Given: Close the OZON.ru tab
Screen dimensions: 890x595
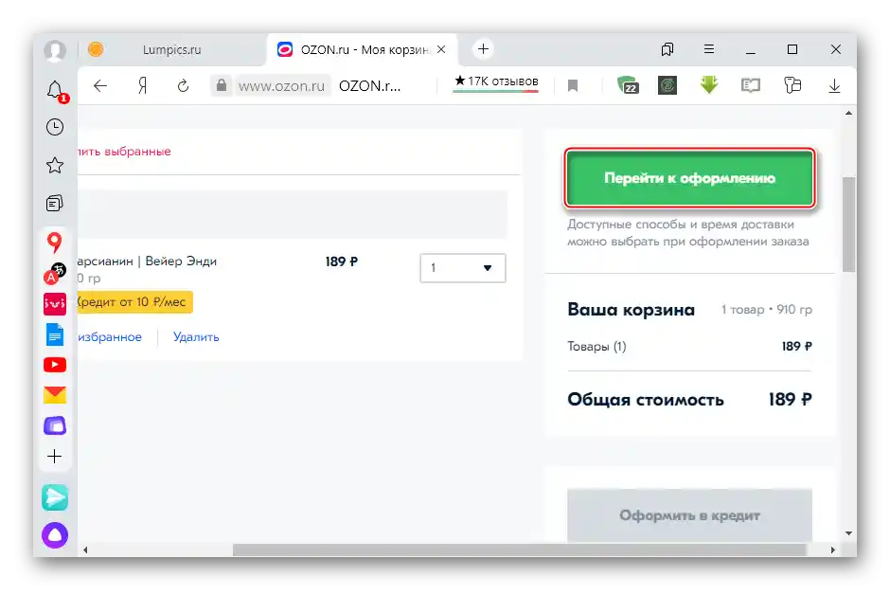Looking at the screenshot, I should pos(441,49).
